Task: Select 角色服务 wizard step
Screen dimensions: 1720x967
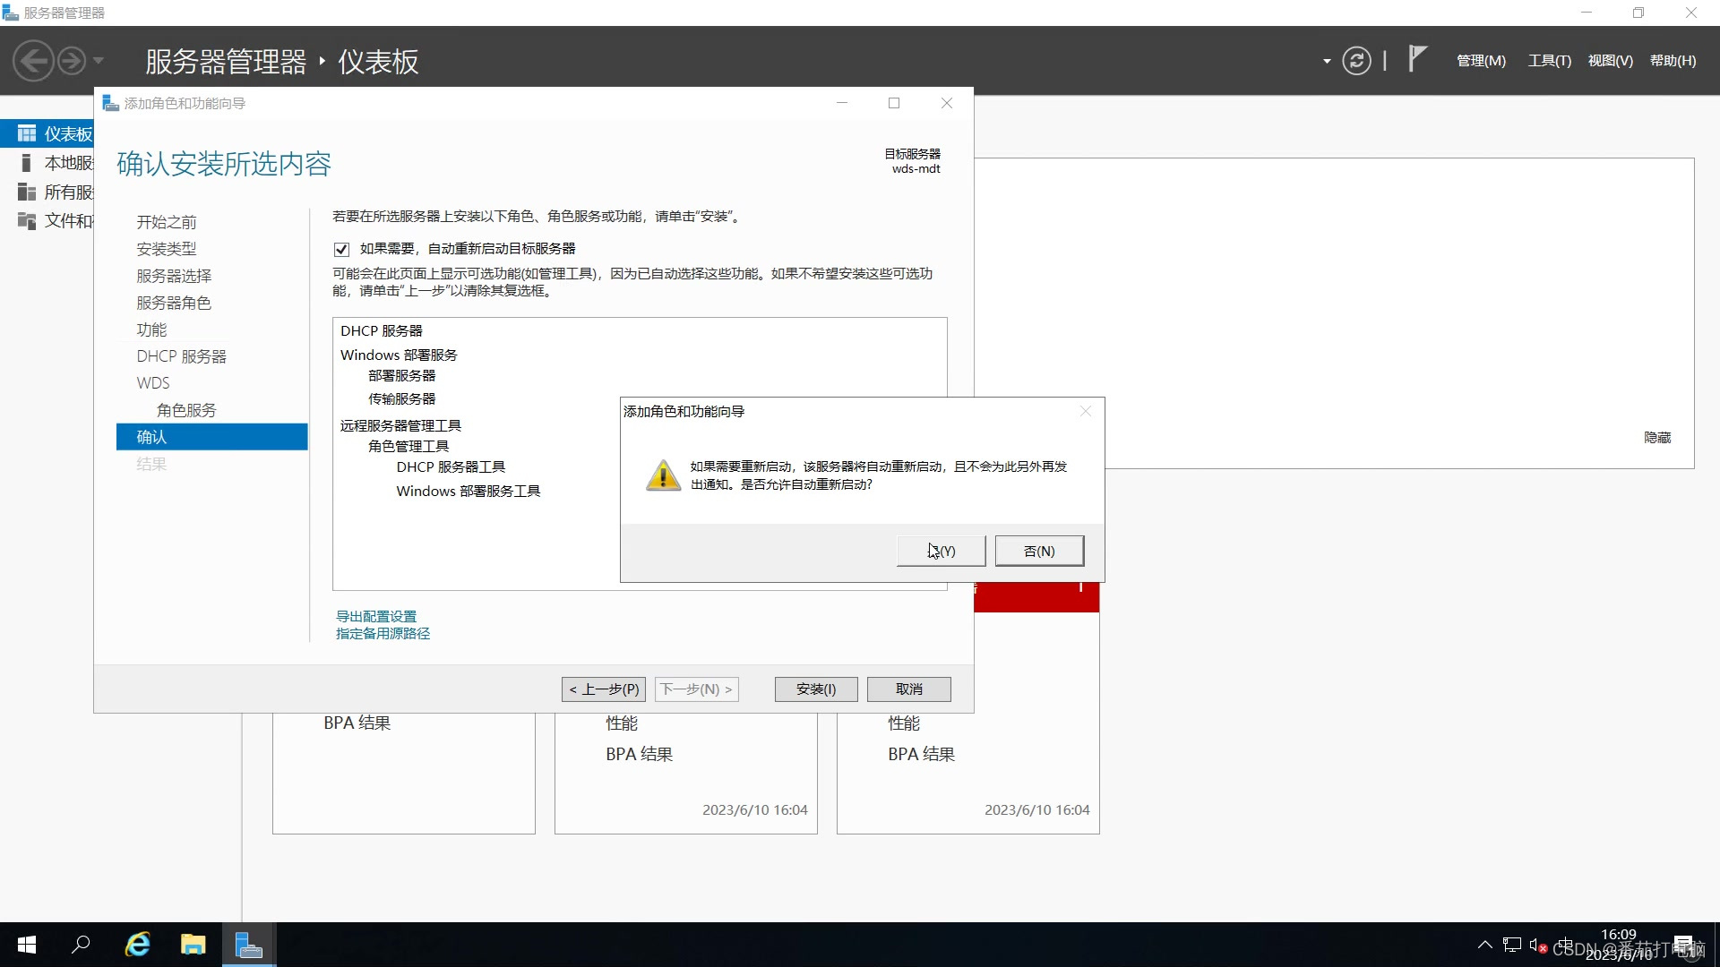Action: pos(186,410)
